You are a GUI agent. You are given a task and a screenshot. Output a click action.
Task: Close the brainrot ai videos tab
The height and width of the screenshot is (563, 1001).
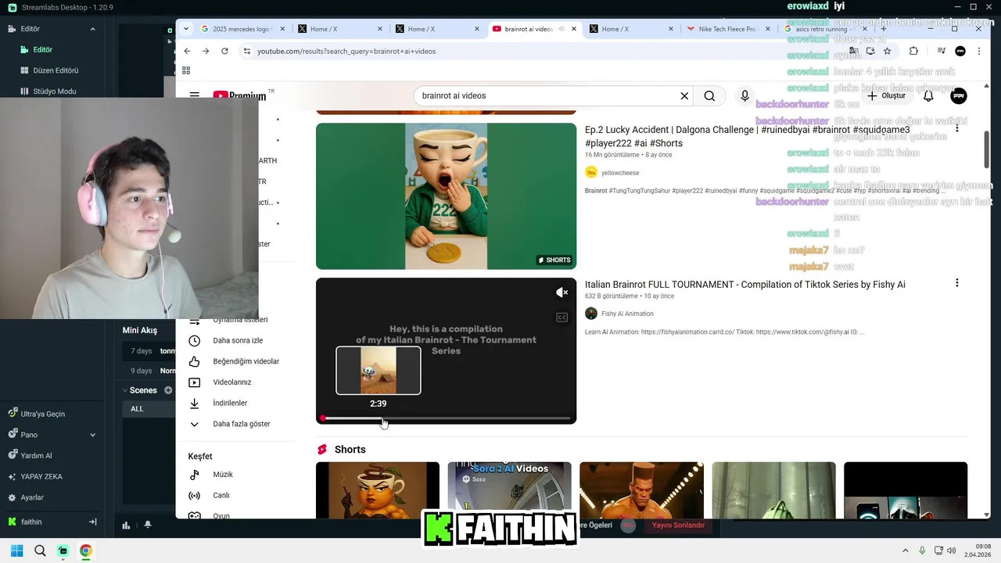574,29
